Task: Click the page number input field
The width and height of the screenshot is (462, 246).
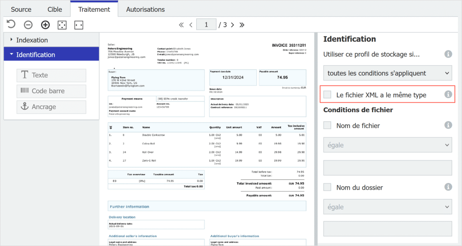Action: pos(206,25)
